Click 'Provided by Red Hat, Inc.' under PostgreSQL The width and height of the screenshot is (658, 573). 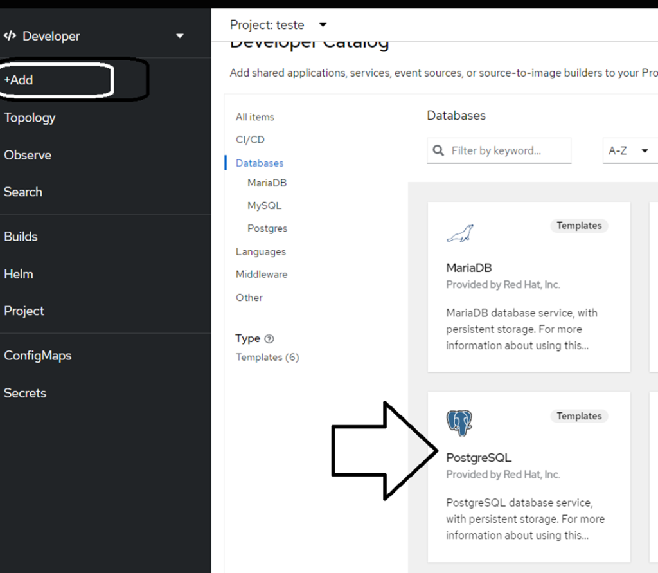tap(503, 474)
